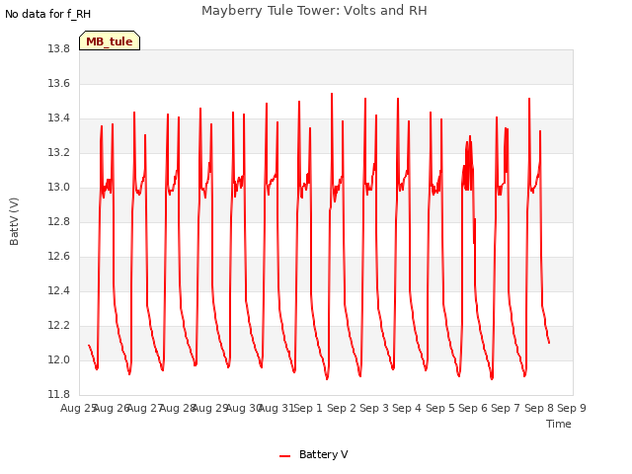
Task: Click the BattV (V) axis label
Action: pos(14,221)
